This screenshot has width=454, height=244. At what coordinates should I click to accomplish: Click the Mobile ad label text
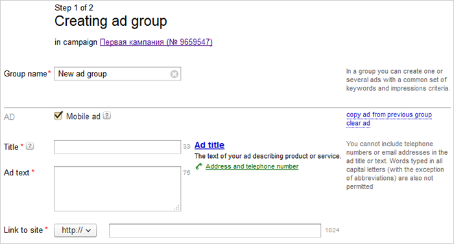83,116
